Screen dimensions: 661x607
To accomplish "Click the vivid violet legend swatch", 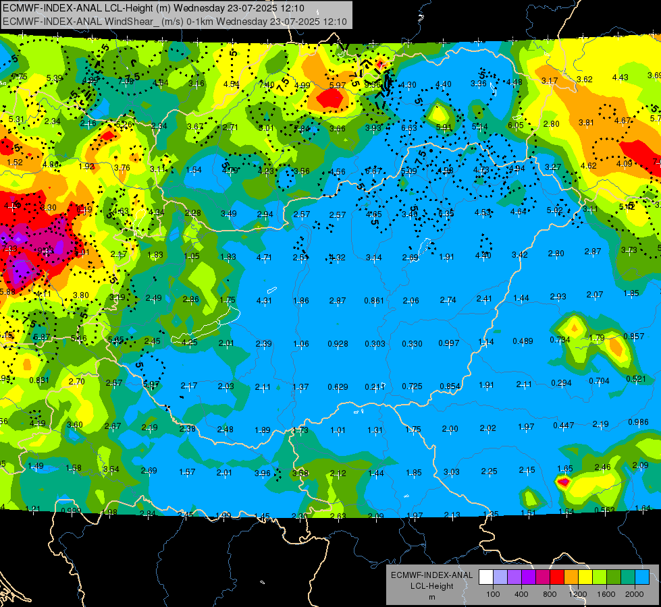I will tap(529, 577).
